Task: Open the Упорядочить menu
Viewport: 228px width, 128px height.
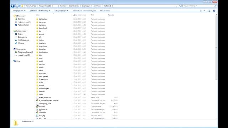Action: pyautogui.click(x=19, y=11)
